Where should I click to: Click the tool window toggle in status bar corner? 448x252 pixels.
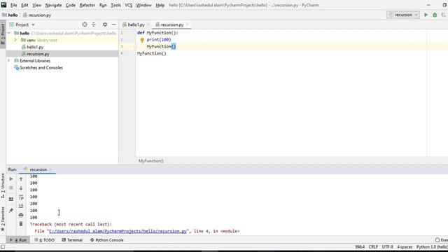coord(3,247)
